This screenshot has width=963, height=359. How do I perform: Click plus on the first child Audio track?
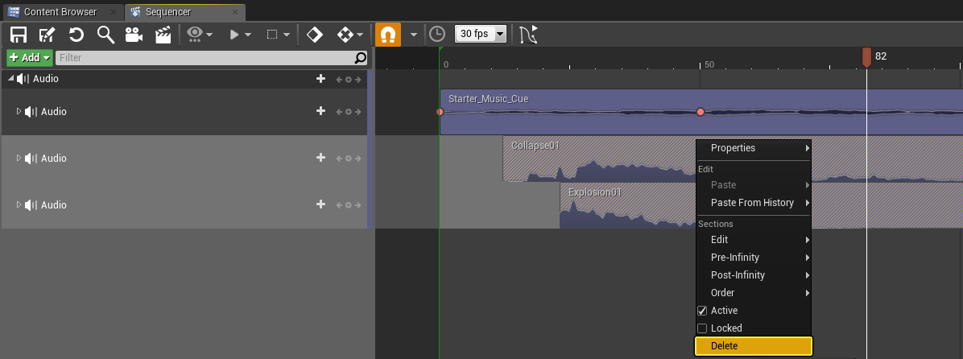pyautogui.click(x=320, y=111)
